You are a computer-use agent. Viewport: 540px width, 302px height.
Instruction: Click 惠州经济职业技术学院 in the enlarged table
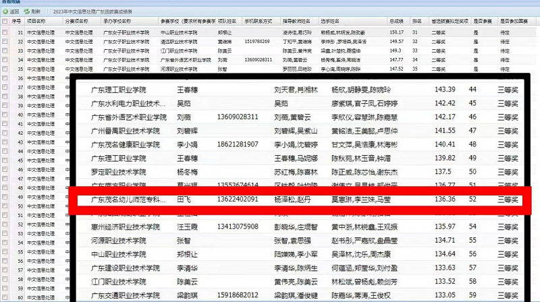click(x=126, y=227)
